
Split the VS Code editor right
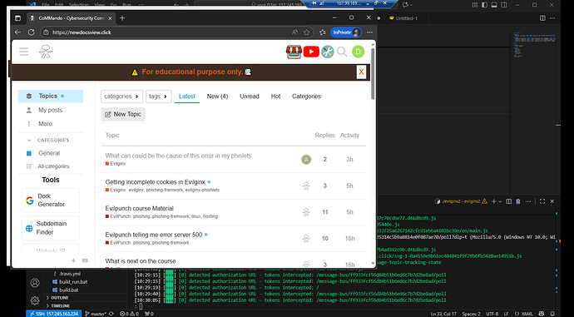point(542,18)
